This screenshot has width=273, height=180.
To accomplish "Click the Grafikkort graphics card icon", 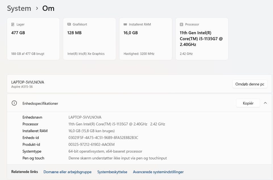I will tap(69, 24).
